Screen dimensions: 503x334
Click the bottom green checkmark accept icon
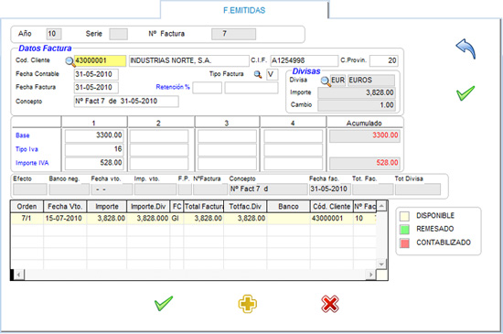(x=164, y=303)
